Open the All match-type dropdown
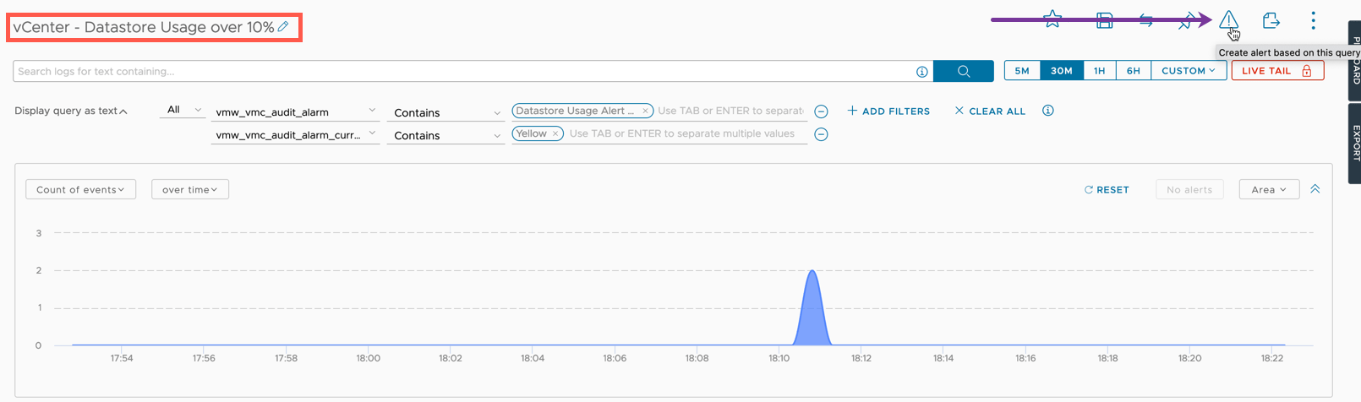This screenshot has width=1361, height=402. click(x=183, y=110)
